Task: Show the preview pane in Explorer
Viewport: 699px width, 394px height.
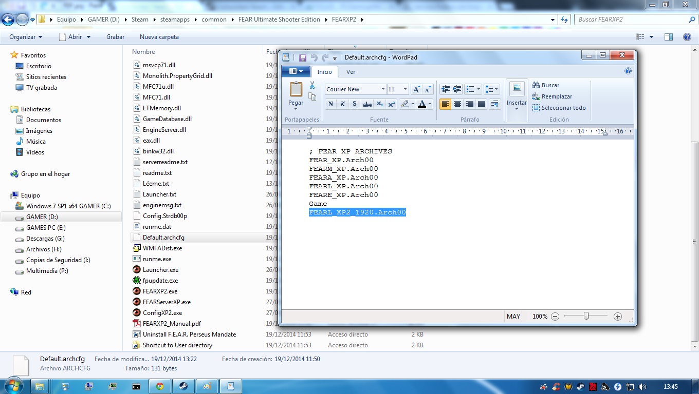Action: 669,37
